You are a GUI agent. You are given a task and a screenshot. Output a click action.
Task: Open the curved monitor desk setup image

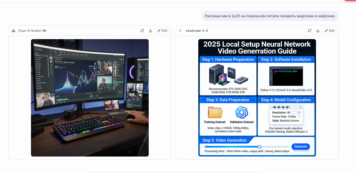(x=90, y=98)
